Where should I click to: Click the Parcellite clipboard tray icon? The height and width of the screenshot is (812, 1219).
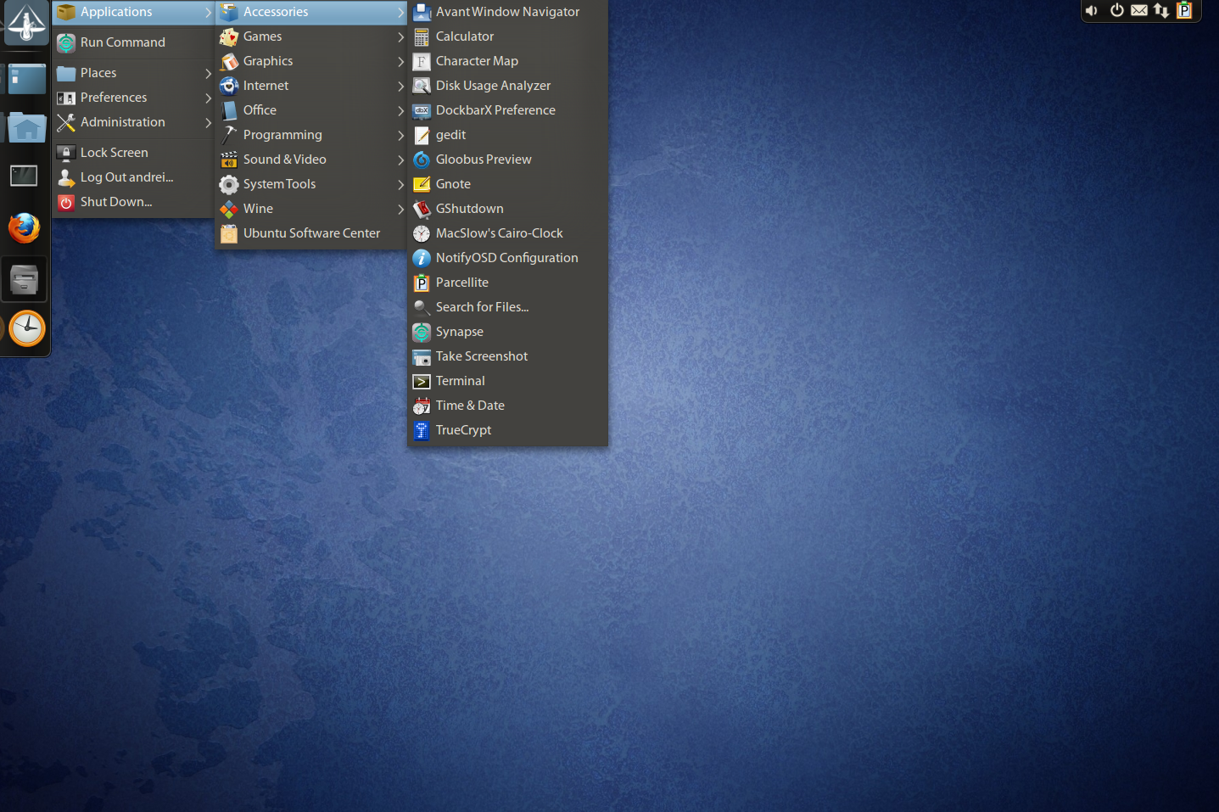tap(1184, 11)
